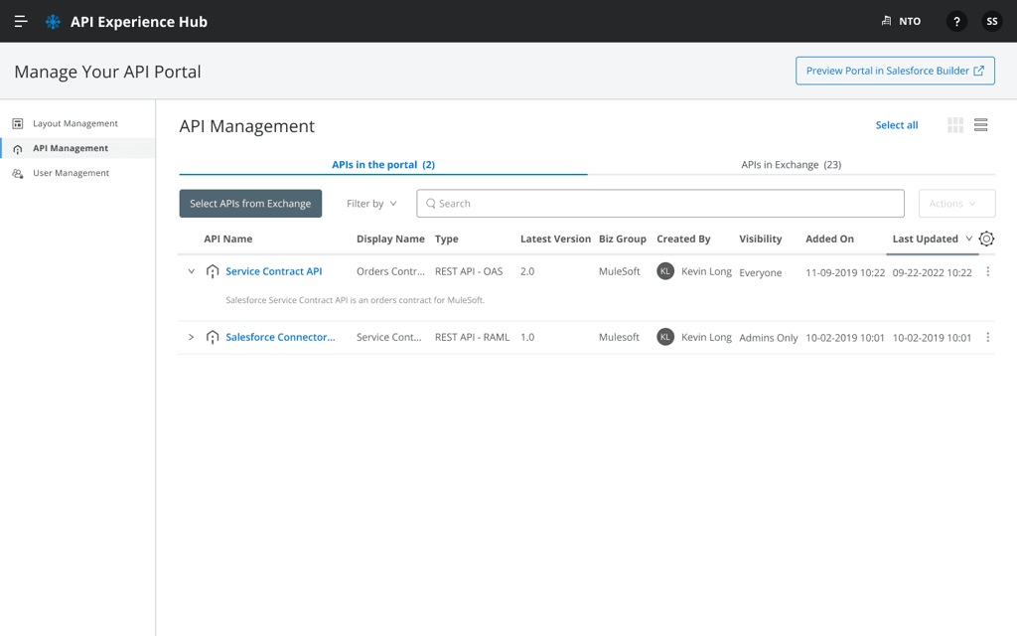Open the table column settings gear

point(986,238)
